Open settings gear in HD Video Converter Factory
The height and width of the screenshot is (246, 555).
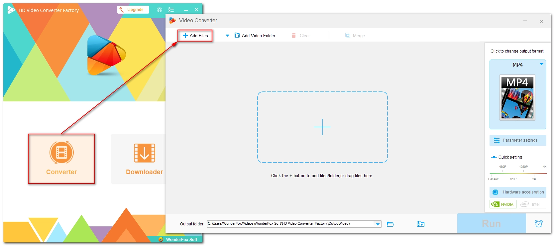point(160,10)
